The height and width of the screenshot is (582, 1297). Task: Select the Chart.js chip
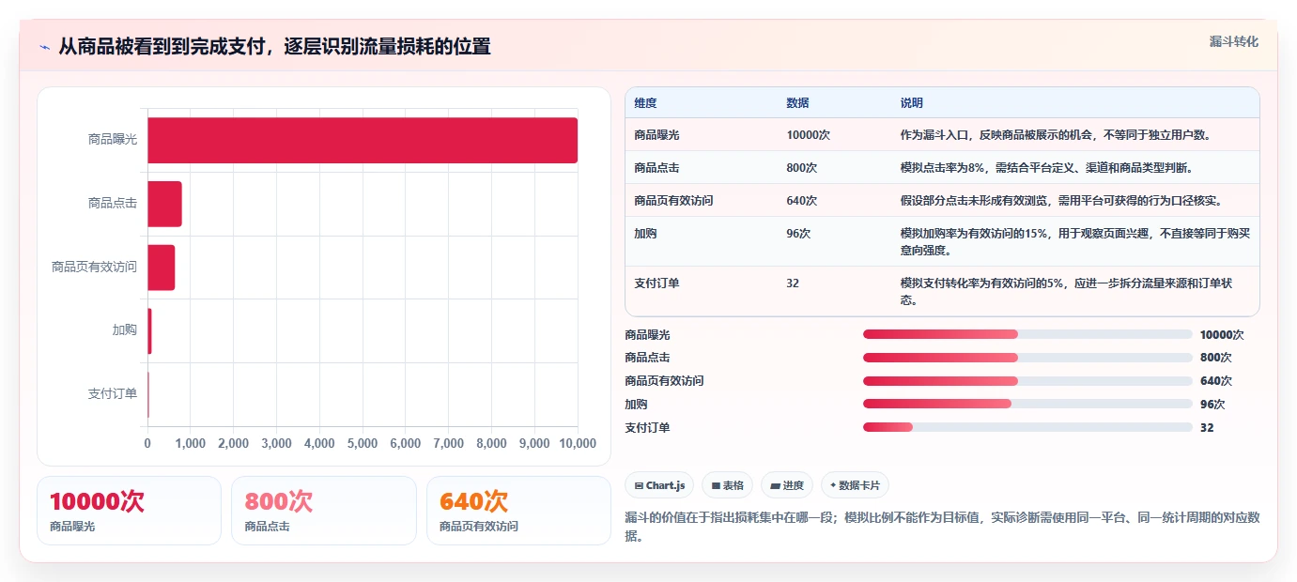point(659,485)
